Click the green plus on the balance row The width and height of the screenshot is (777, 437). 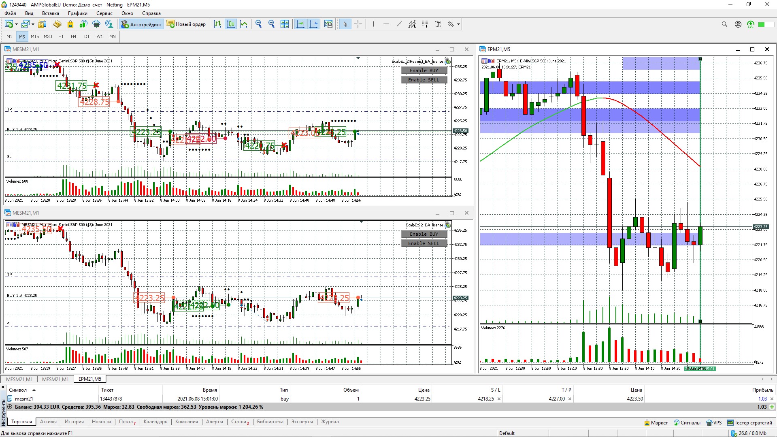coord(772,407)
